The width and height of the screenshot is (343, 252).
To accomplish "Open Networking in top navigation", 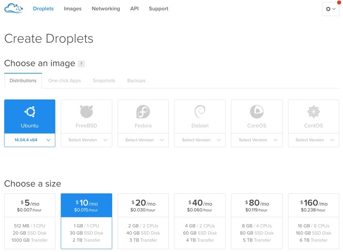I will pyautogui.click(x=106, y=8).
